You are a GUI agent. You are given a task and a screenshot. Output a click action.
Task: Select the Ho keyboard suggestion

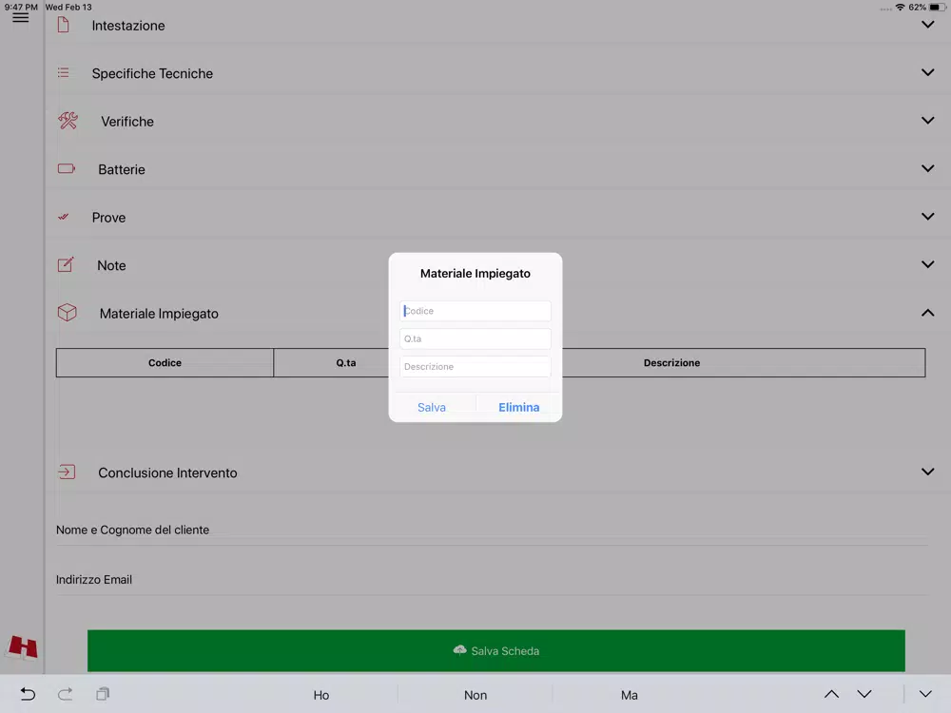pos(320,695)
